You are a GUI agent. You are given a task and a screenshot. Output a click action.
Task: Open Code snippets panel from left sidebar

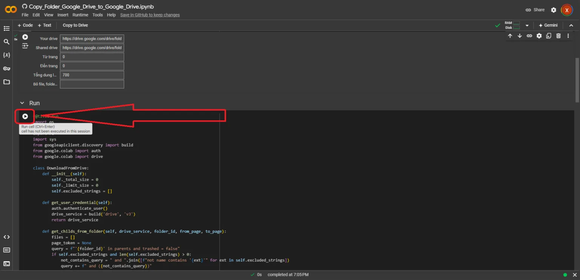(6, 237)
